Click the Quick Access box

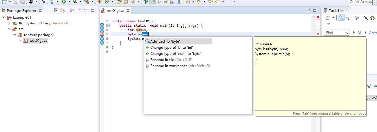(x=361, y=2)
